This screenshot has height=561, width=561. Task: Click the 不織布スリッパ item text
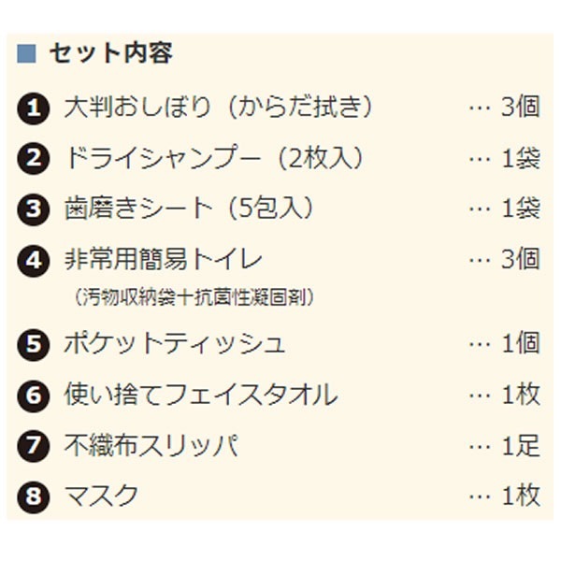tap(150, 445)
